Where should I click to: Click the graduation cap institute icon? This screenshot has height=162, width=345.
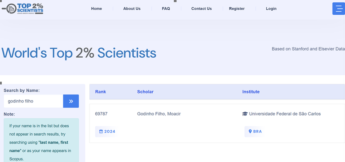(245, 114)
